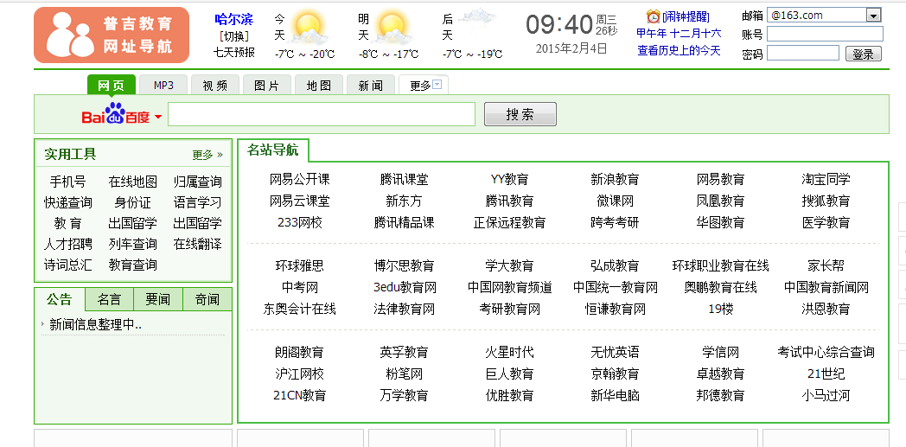Switch to the 新闻 search tab
The width and height of the screenshot is (906, 447).
[x=370, y=85]
